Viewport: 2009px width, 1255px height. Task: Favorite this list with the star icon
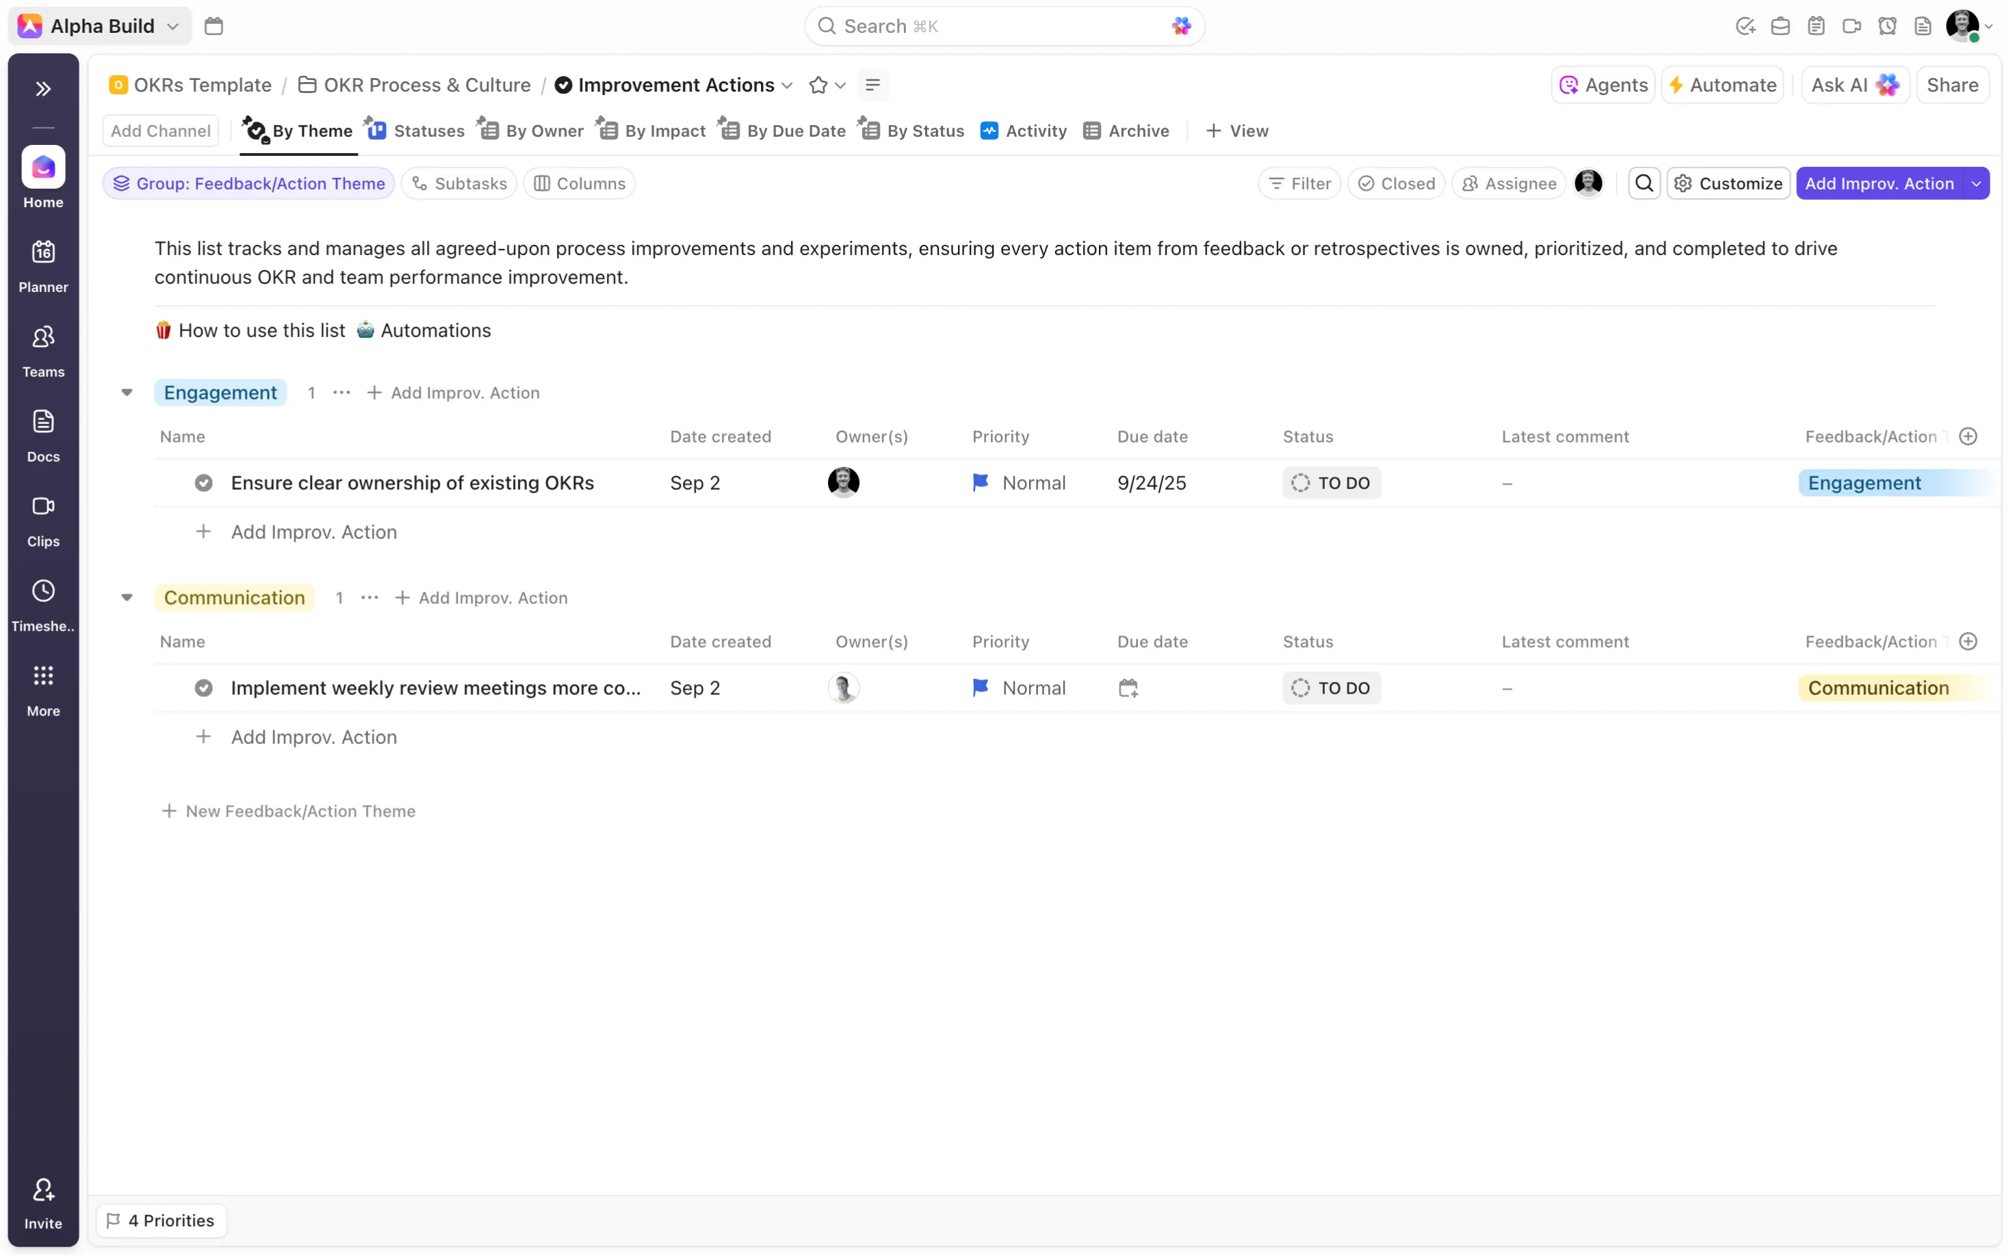tap(818, 85)
